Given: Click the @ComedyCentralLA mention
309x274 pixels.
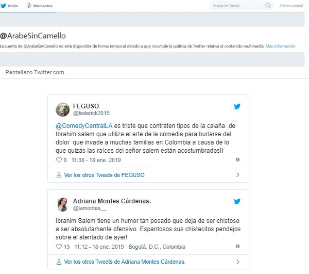Looking at the screenshot, I should (77, 126).
